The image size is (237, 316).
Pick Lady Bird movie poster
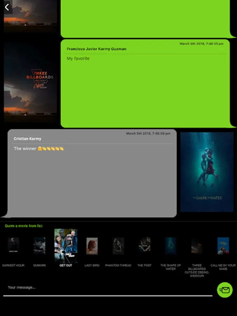pyautogui.click(x=92, y=246)
